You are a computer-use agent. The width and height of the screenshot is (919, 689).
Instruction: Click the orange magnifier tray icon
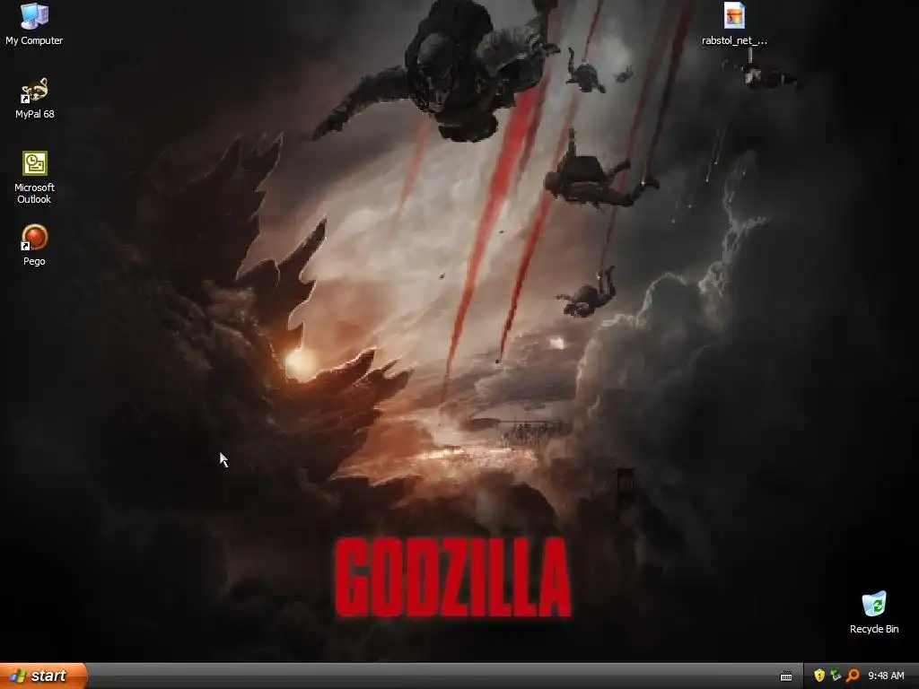tap(853, 676)
